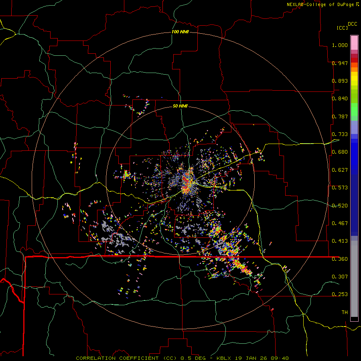Select the 1.000 color scale value

pos(340,45)
